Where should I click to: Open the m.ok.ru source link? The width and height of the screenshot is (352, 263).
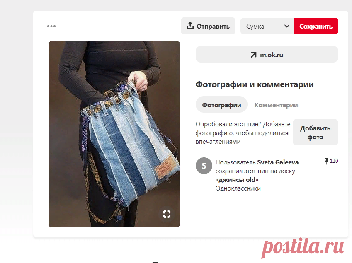click(x=267, y=55)
